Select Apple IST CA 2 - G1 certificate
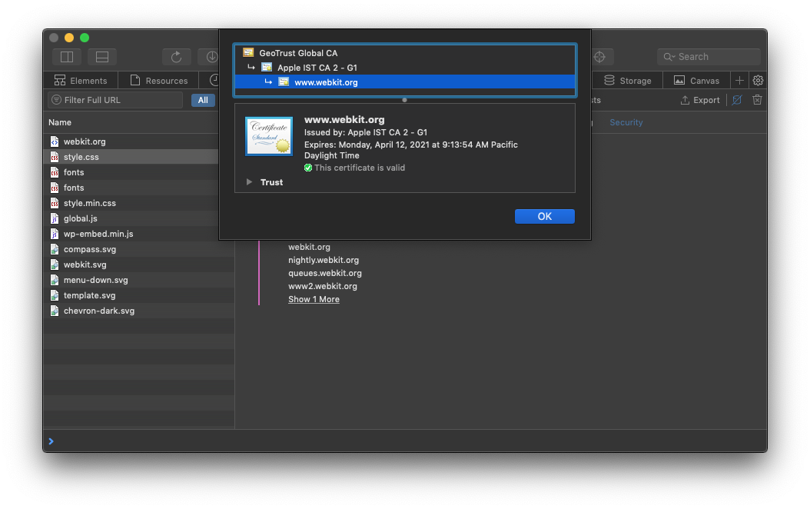 (405, 68)
